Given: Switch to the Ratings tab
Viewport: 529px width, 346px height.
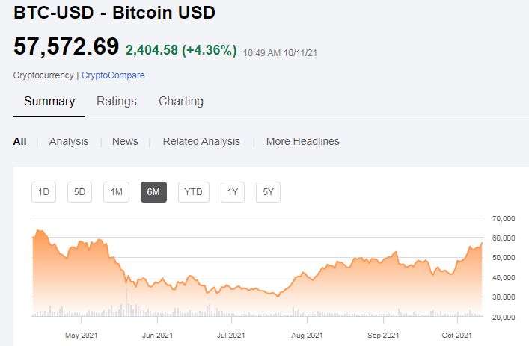Looking at the screenshot, I should tap(117, 102).
